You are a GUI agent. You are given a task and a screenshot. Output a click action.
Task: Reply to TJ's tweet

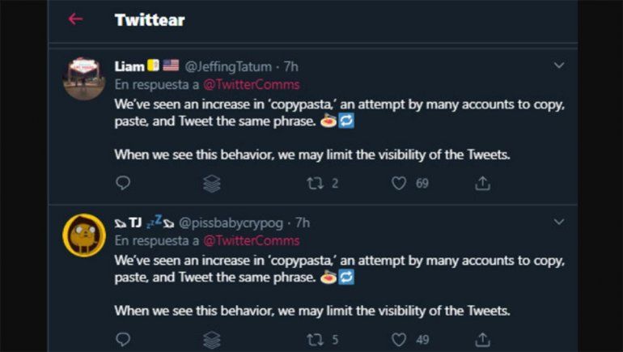122,340
